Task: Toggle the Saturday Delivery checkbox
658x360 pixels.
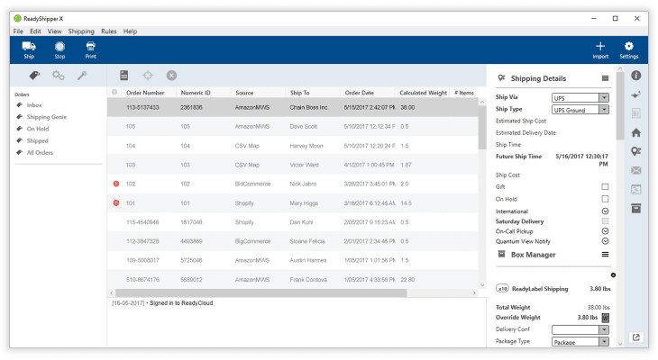Action: [x=605, y=220]
